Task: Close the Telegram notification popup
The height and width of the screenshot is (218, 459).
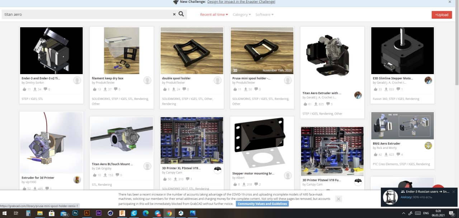Action: coord(453,192)
